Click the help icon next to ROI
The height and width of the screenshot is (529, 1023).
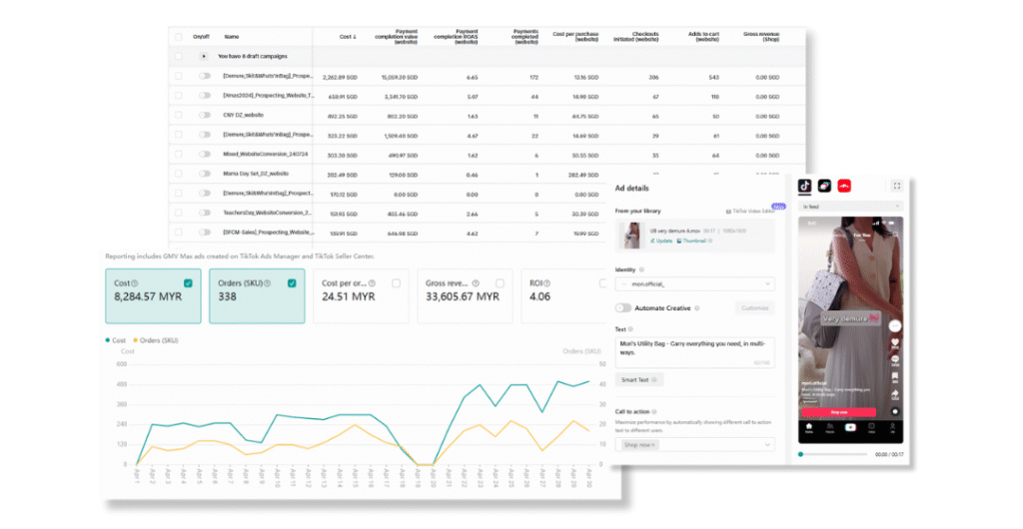546,283
